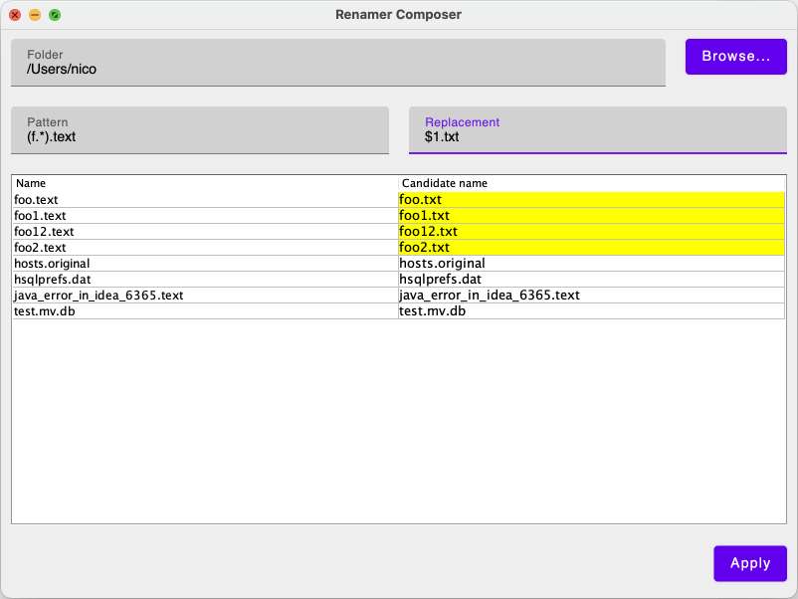Click the green maximize window button
The height and width of the screenshot is (599, 798).
[x=55, y=15]
